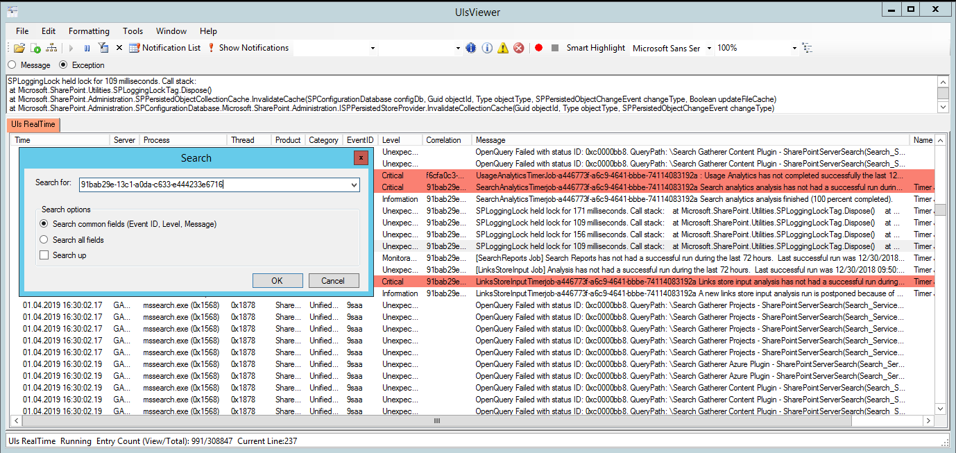Click the warning triangle filter icon

tap(502, 48)
